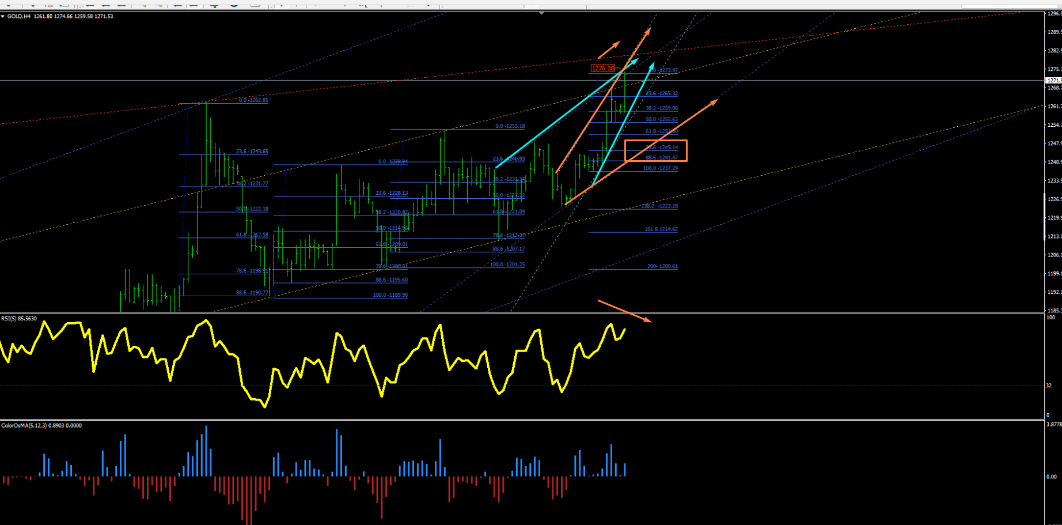The width and height of the screenshot is (1062, 525).
Task: Click RSI level 32 on scale
Action: [x=1049, y=385]
